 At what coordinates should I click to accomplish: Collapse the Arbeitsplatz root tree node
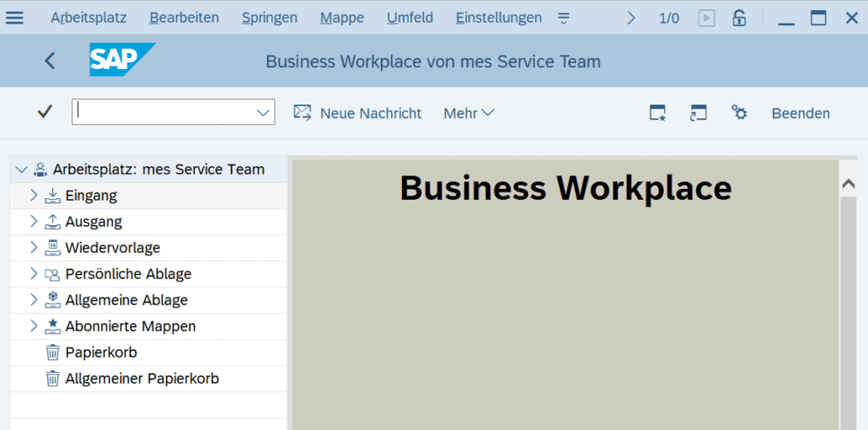tap(21, 169)
